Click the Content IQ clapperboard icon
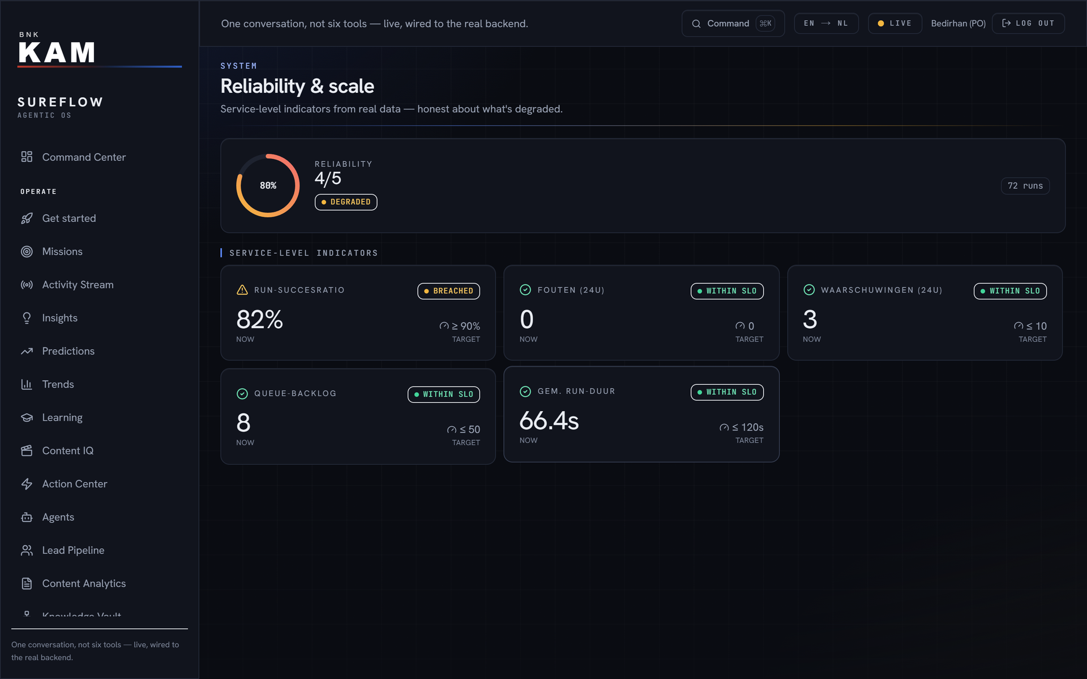Viewport: 1087px width, 679px height. (27, 451)
